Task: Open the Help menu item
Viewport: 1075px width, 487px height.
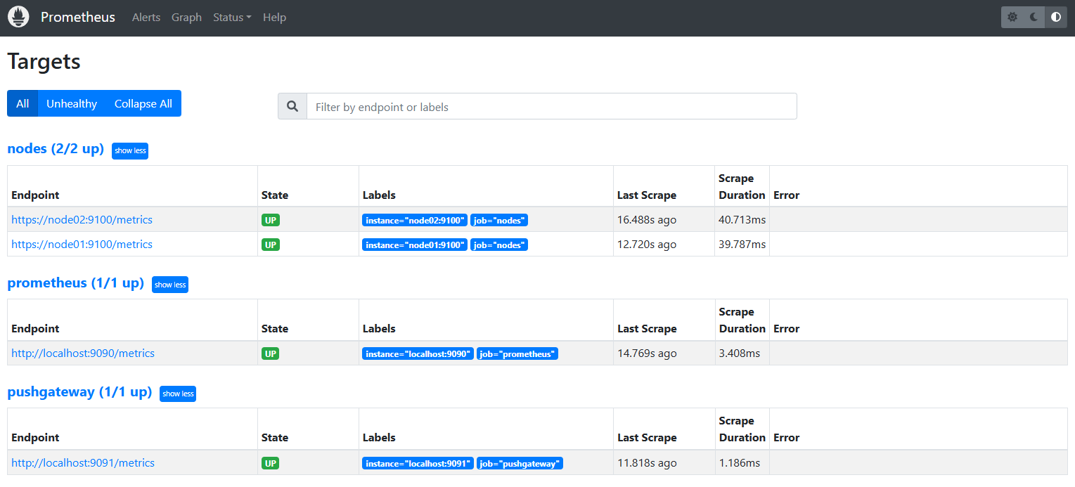Action: (274, 17)
